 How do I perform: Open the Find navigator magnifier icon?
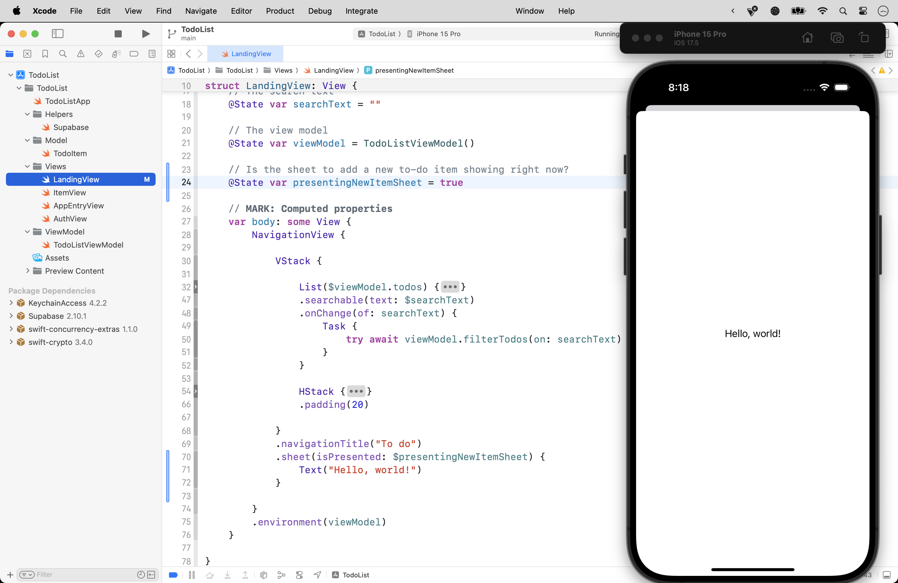coord(63,54)
